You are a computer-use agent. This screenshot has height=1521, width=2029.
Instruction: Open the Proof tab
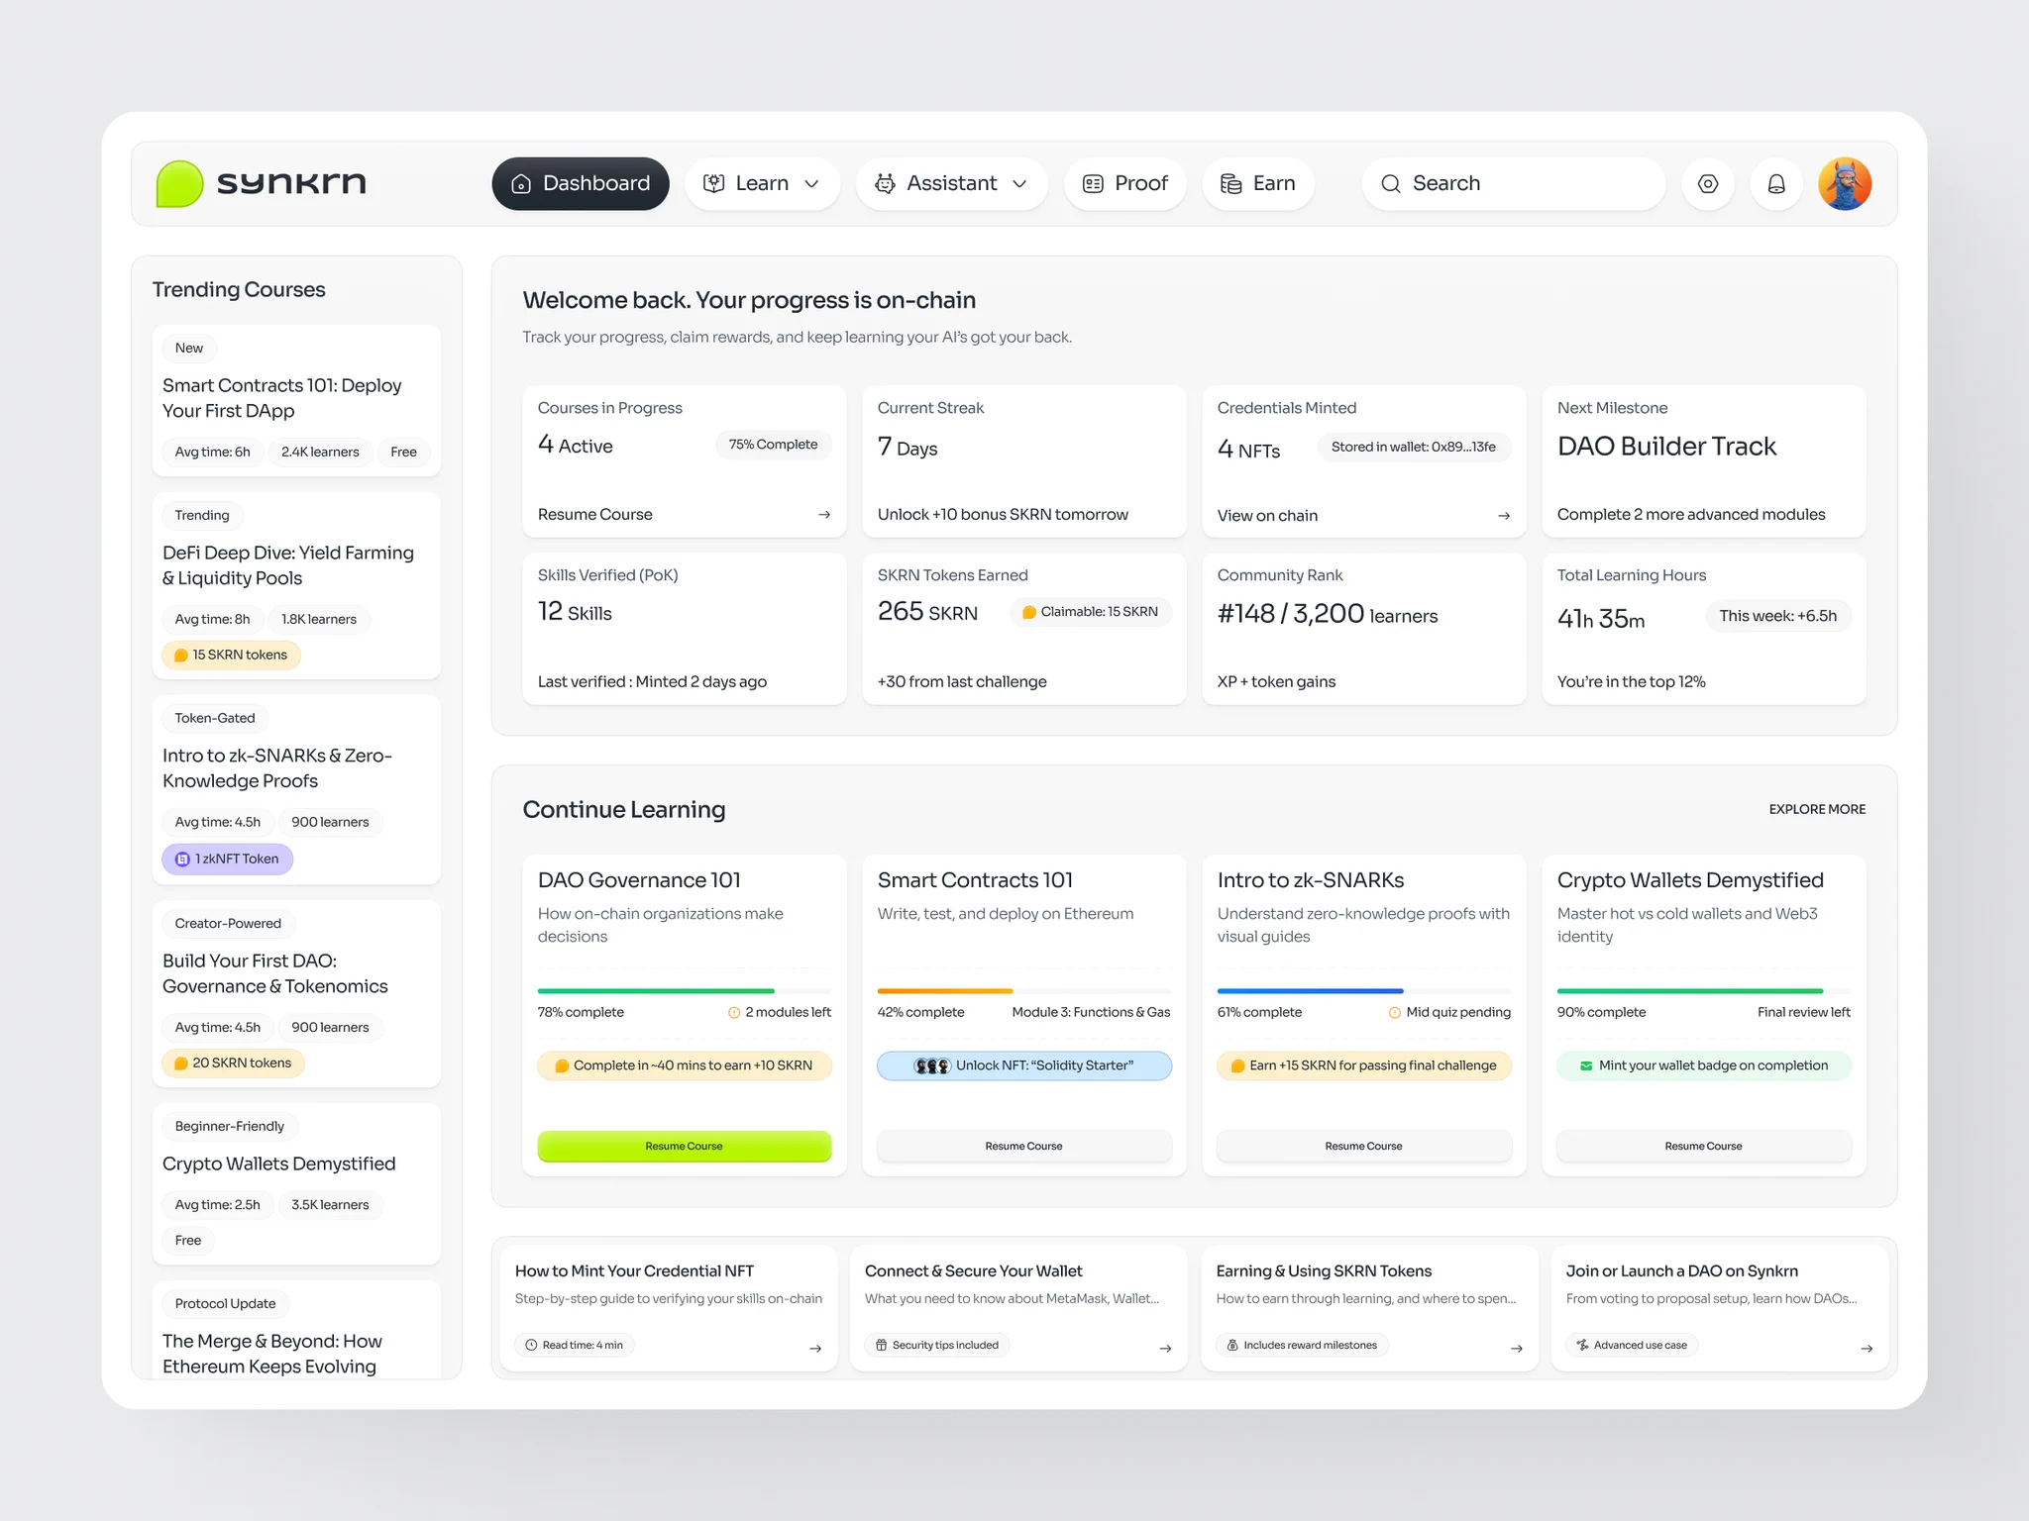click(1125, 183)
